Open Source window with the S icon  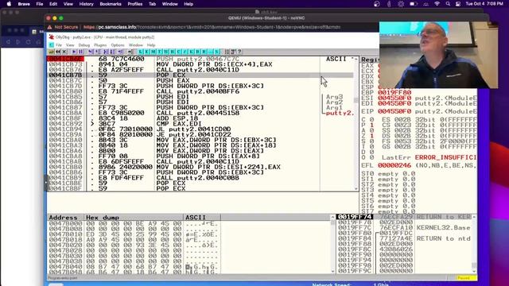[x=216, y=52]
